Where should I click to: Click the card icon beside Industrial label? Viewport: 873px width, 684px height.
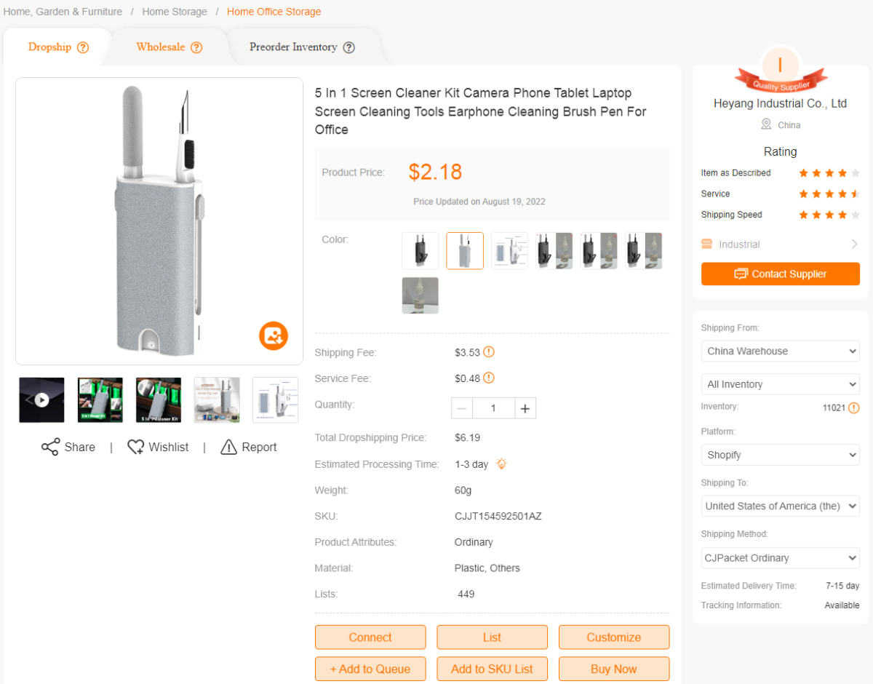click(x=706, y=244)
